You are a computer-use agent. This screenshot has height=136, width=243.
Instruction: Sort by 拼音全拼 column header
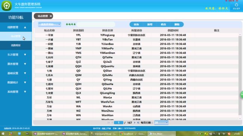(107, 31)
